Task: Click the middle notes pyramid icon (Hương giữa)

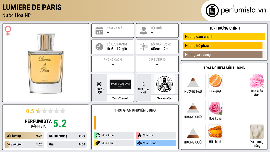Action: (193, 108)
